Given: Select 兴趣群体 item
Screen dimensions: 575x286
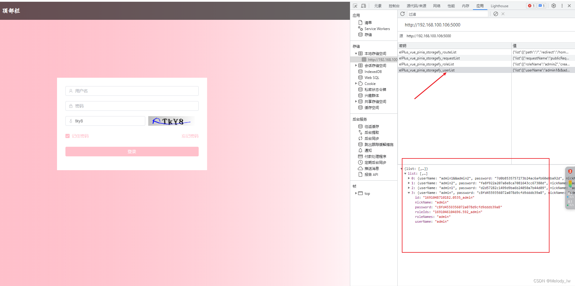Looking at the screenshot, I should (x=372, y=95).
